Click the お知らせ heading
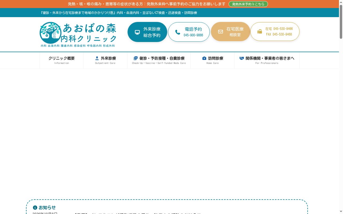 (x=47, y=208)
